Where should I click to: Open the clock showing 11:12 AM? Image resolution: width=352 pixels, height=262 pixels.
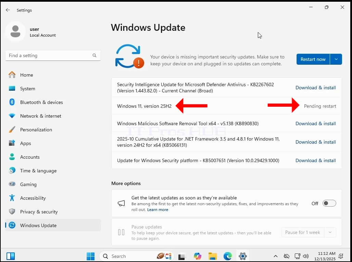pos(325,256)
